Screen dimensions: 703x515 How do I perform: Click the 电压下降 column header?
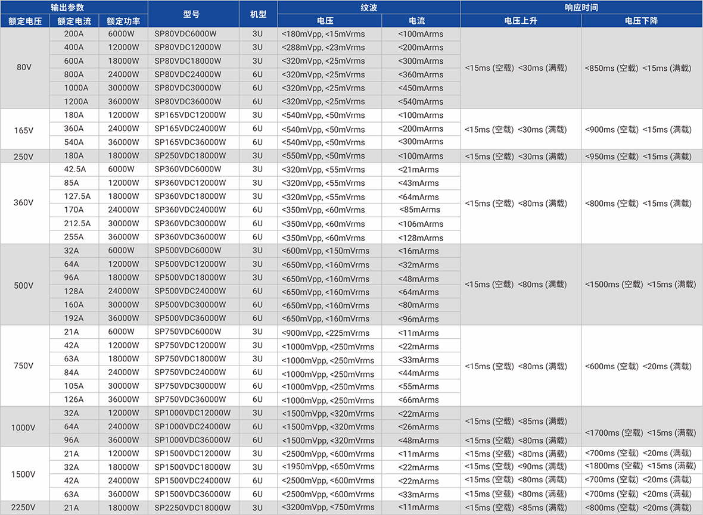[642, 20]
